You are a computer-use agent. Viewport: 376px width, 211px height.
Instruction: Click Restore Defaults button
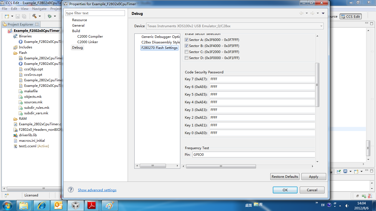tap(285, 177)
